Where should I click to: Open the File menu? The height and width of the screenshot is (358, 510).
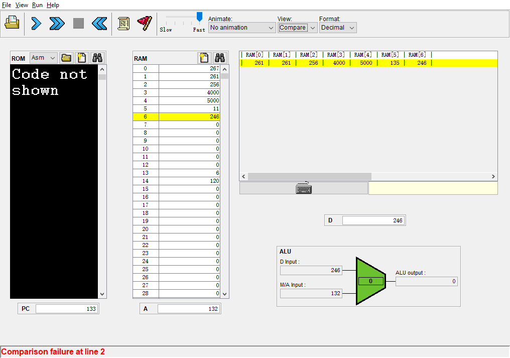pos(7,5)
